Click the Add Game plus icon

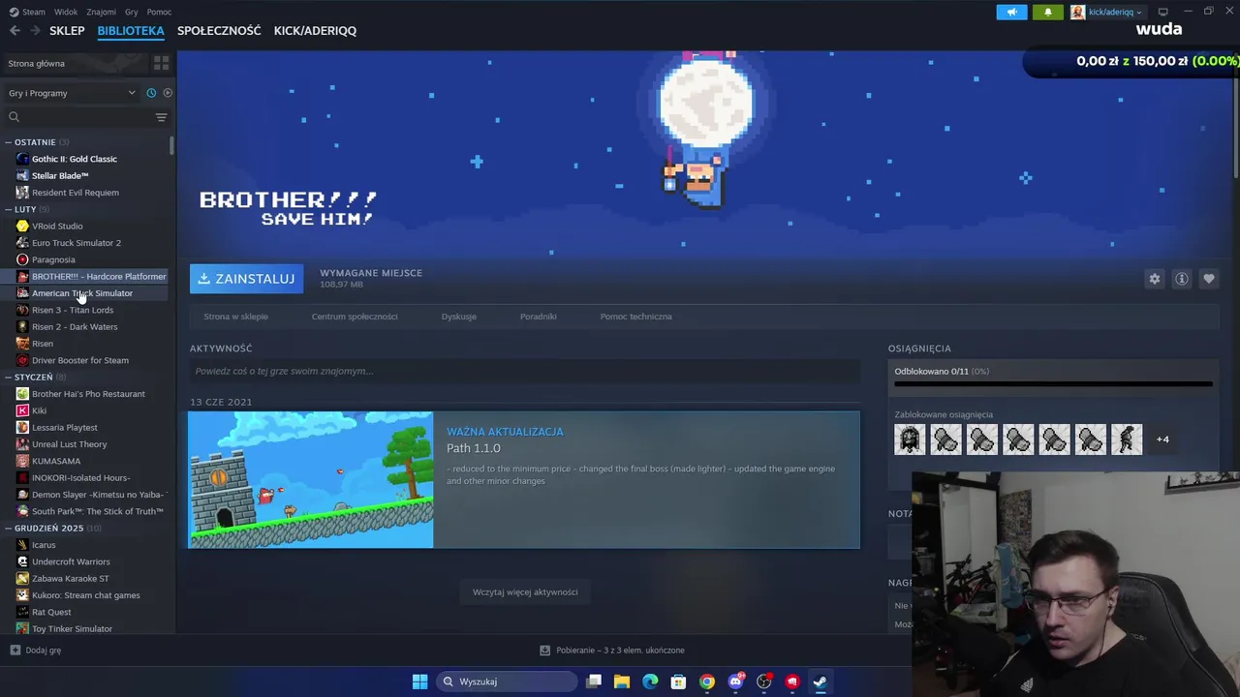pos(15,651)
